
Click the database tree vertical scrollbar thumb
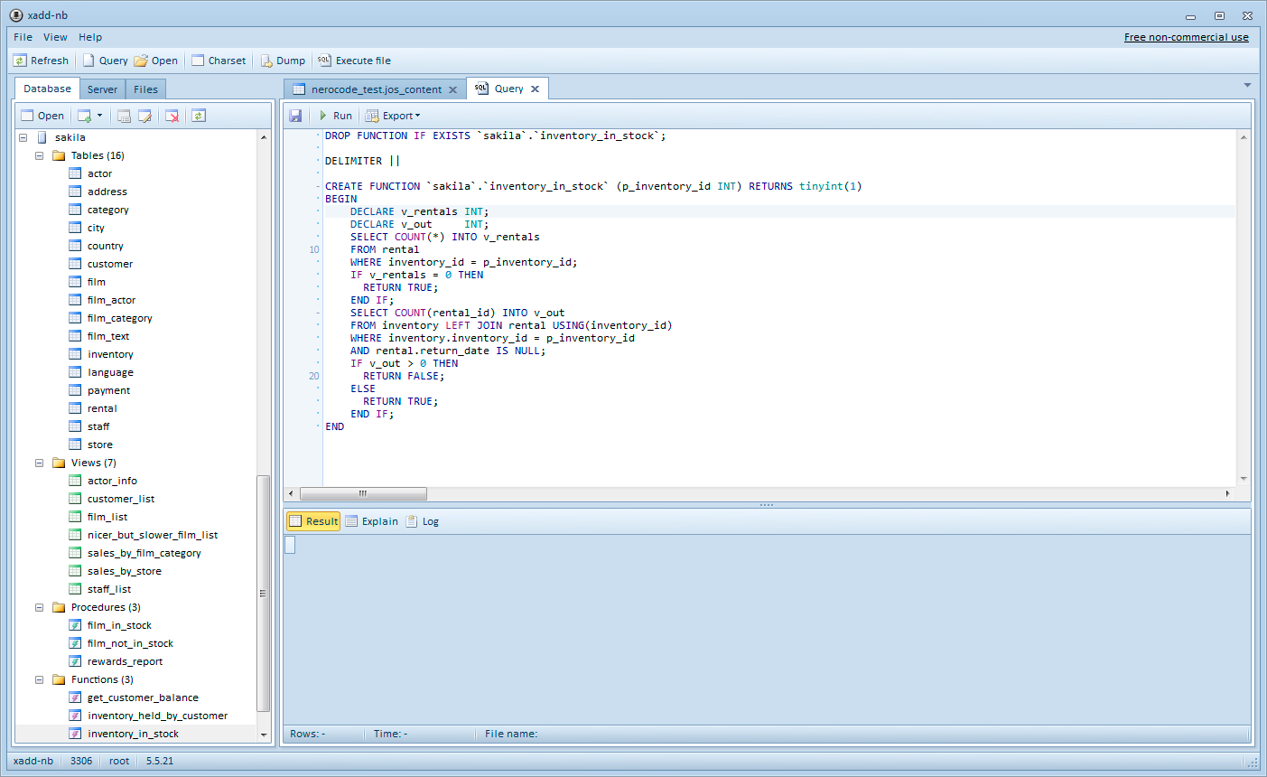264,593
